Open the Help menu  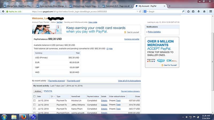point(44,2)
